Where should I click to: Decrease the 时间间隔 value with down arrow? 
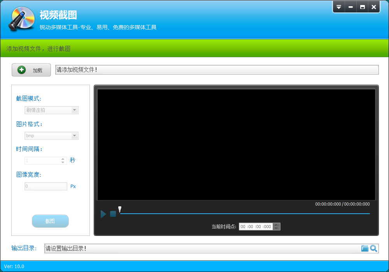63,162
